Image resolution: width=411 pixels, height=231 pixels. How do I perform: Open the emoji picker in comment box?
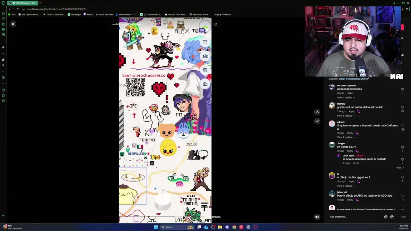coord(392,217)
